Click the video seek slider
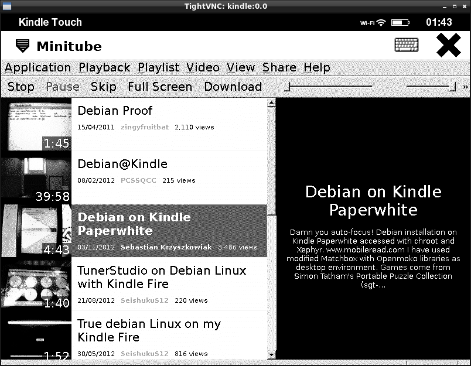The width and height of the screenshot is (471, 366). point(328,87)
